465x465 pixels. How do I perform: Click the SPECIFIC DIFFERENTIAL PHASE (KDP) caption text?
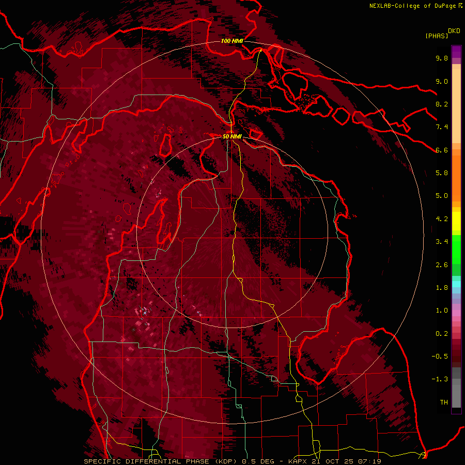click(162, 461)
